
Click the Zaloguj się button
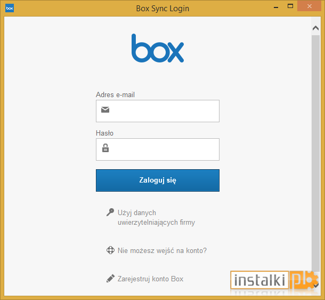click(x=158, y=180)
